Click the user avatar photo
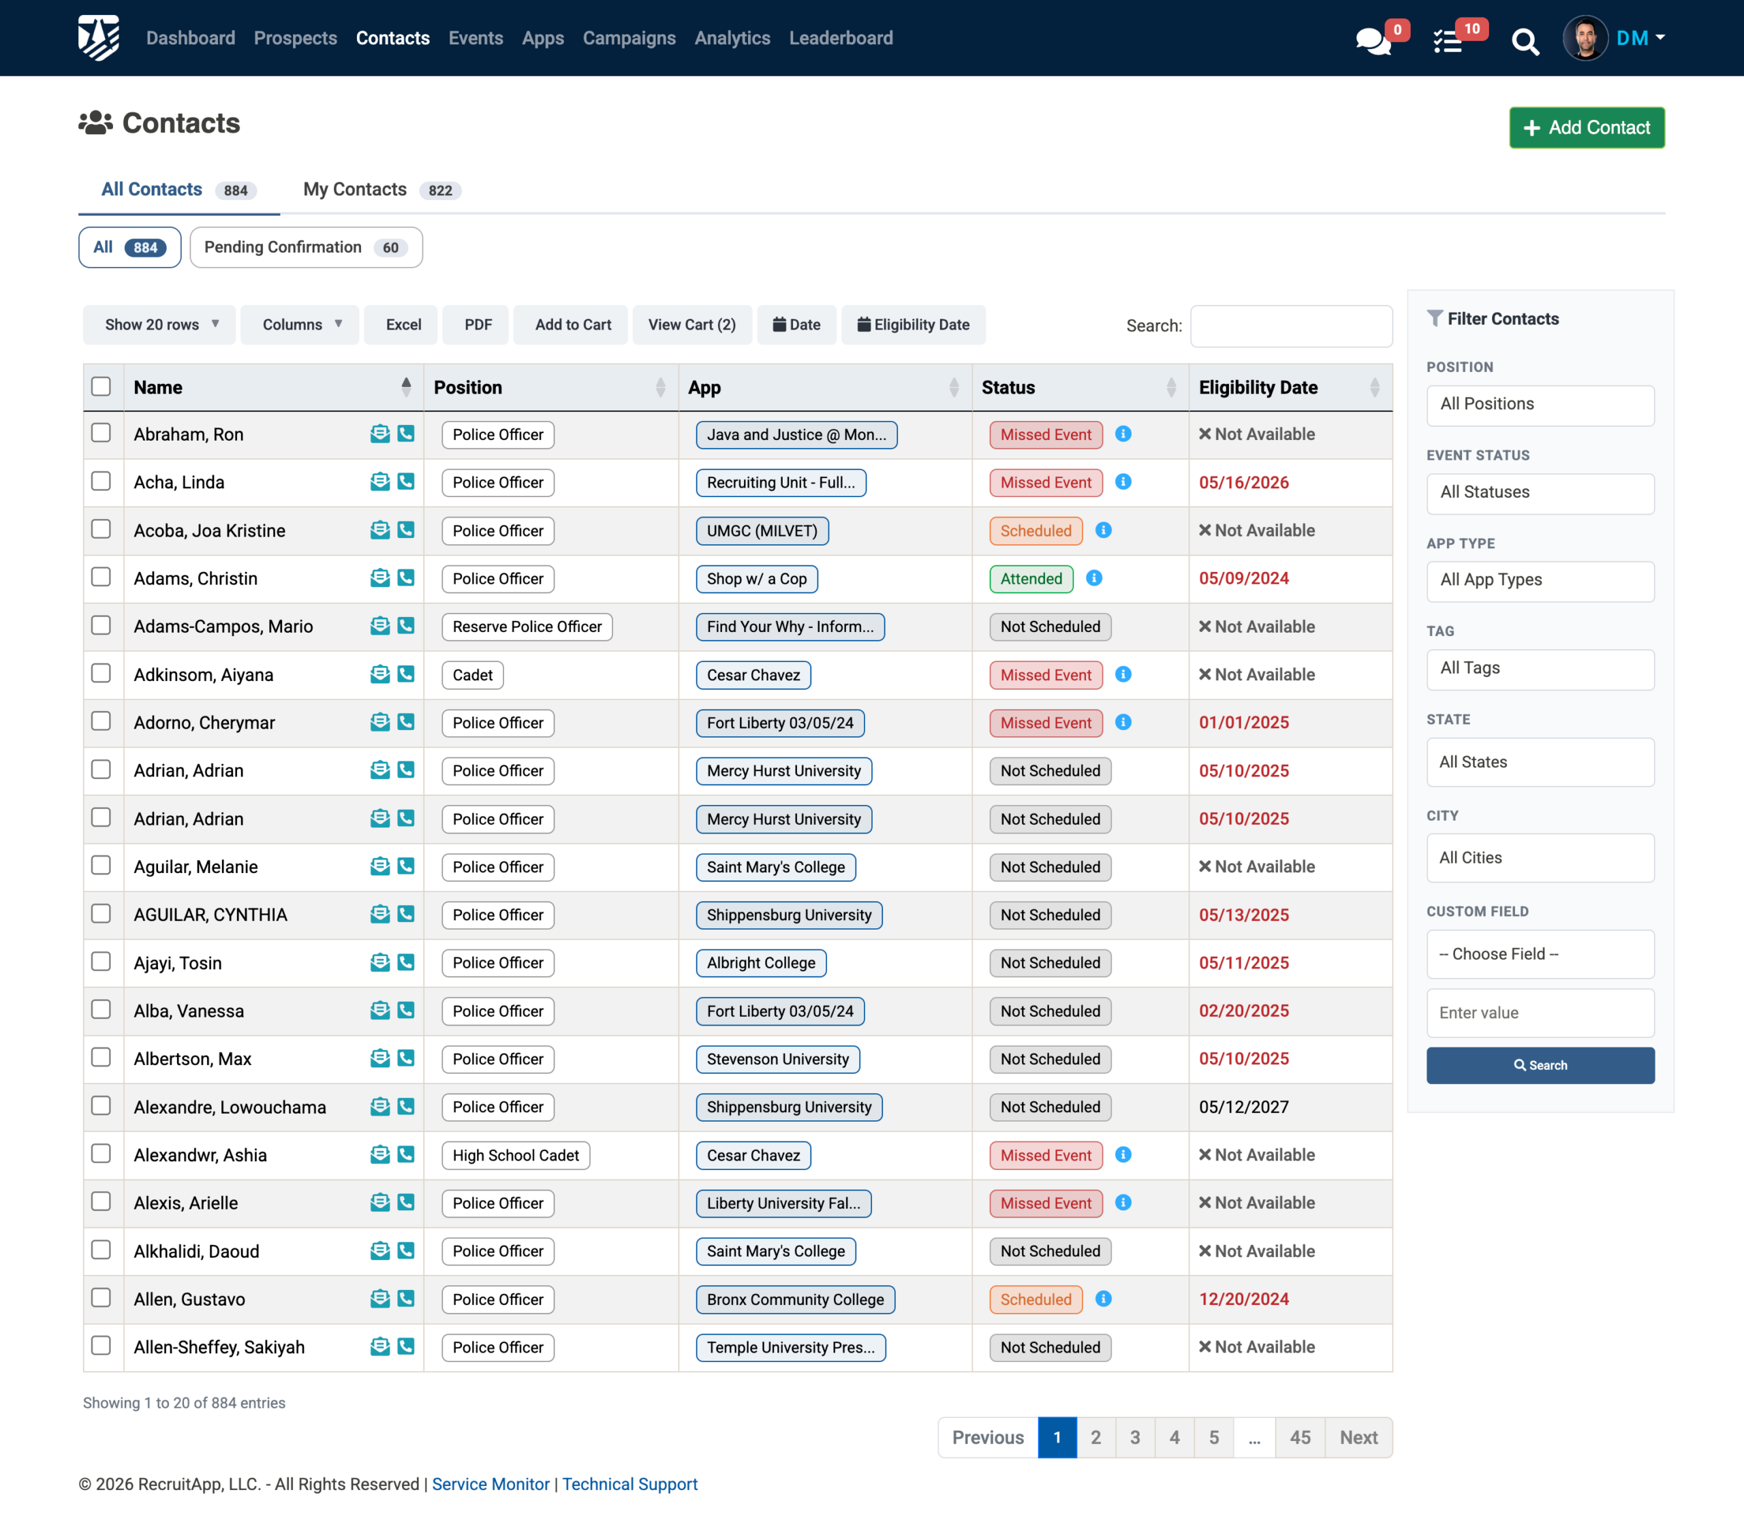 tap(1585, 38)
